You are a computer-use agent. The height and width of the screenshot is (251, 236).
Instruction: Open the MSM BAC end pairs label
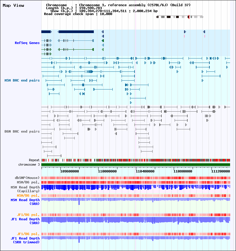pos(22,80)
